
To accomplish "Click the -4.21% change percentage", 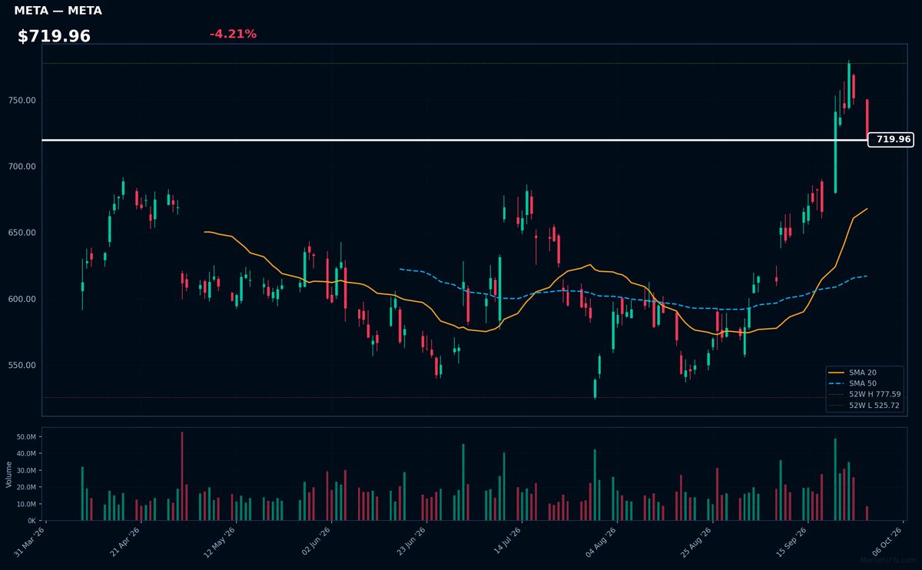I will [x=233, y=34].
